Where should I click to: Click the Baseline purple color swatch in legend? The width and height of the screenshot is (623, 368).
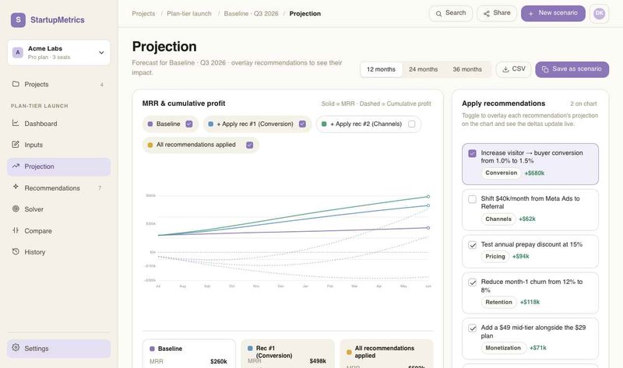[x=150, y=124]
